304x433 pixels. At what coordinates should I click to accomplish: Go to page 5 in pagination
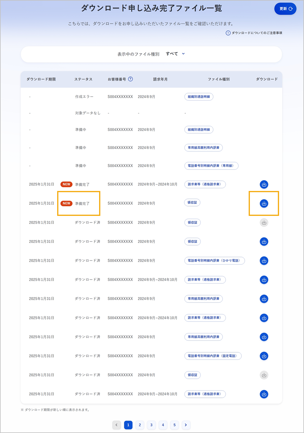[x=174, y=425]
